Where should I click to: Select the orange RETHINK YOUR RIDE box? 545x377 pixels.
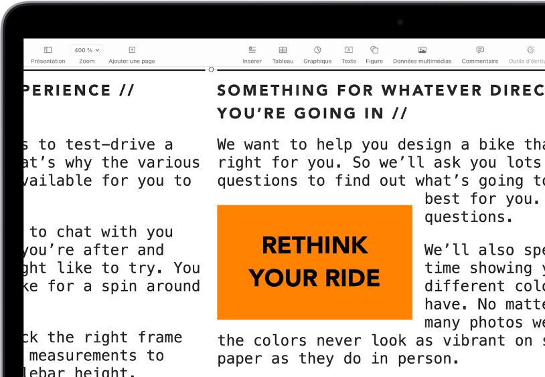click(315, 261)
